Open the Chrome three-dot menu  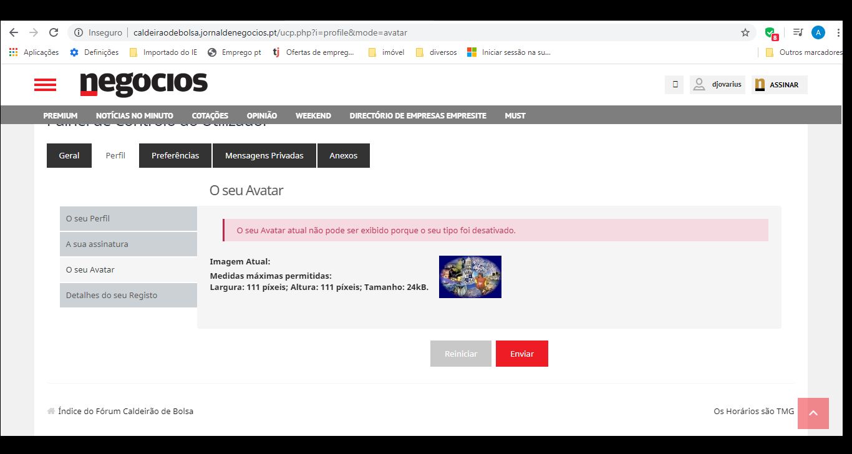(x=839, y=32)
